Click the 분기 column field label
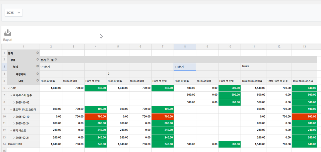Screen dimensions: 321x152 pyautogui.click(x=43, y=60)
